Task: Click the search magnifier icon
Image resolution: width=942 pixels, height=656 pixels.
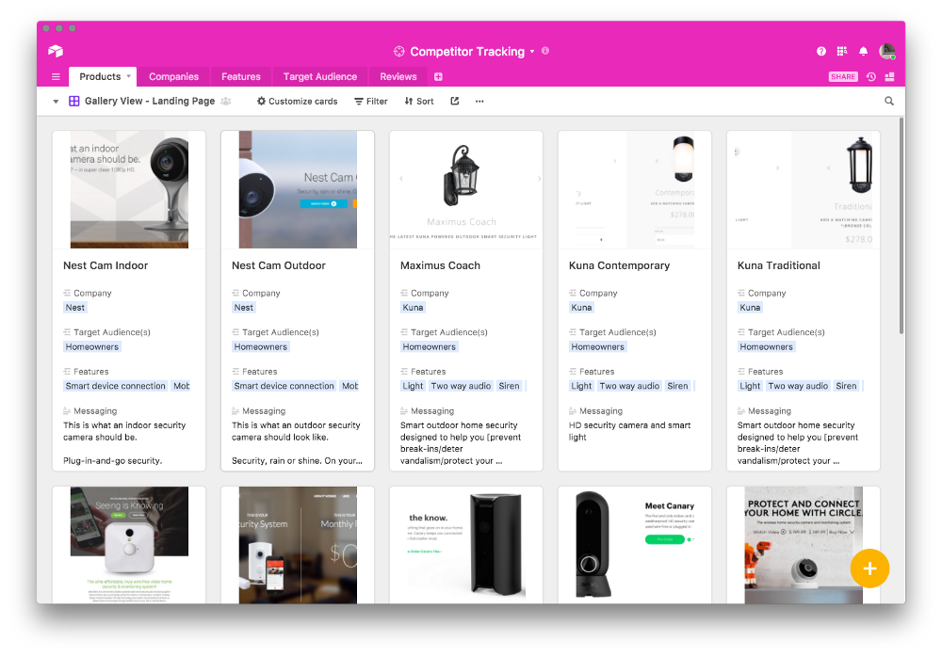Action: (x=889, y=102)
